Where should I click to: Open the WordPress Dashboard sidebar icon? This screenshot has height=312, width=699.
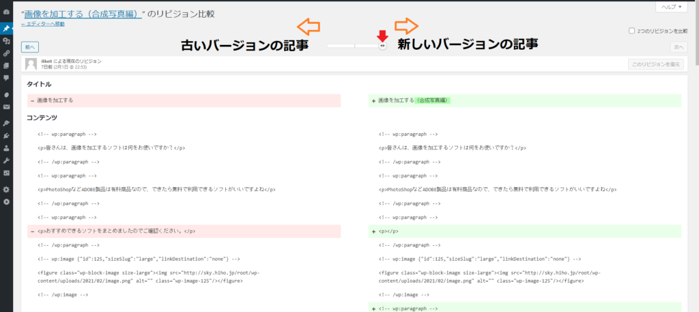(6, 13)
